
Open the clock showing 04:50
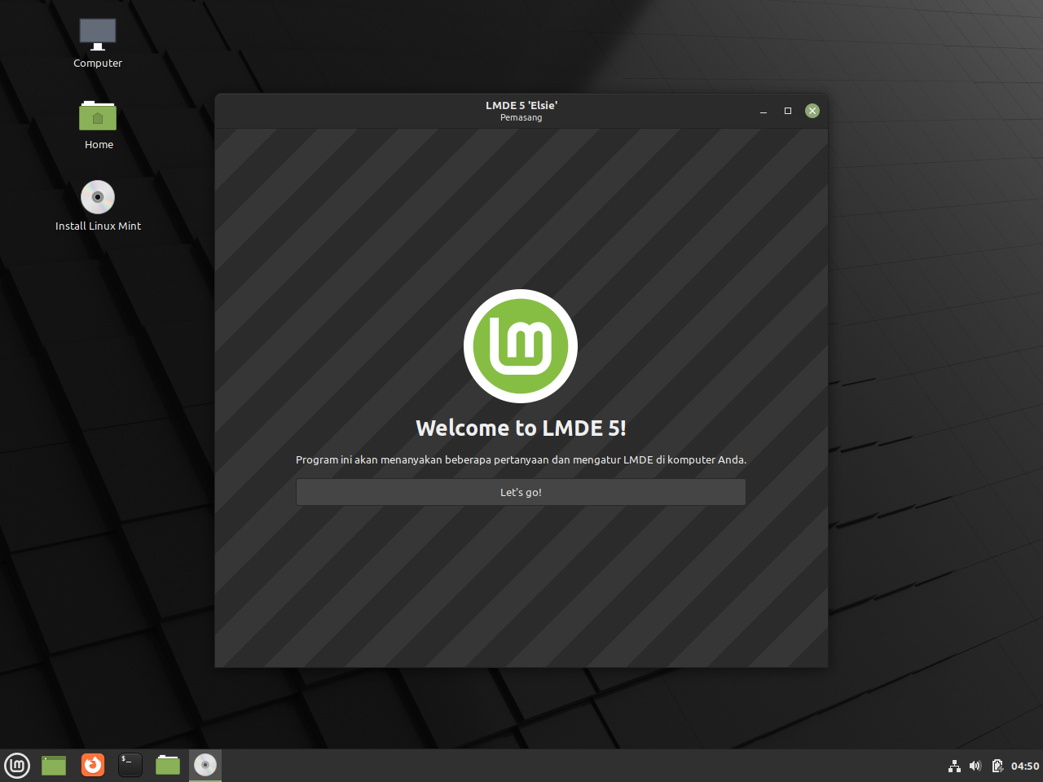(1025, 766)
